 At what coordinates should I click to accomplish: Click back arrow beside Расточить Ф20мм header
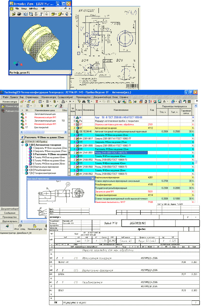(22, 137)
